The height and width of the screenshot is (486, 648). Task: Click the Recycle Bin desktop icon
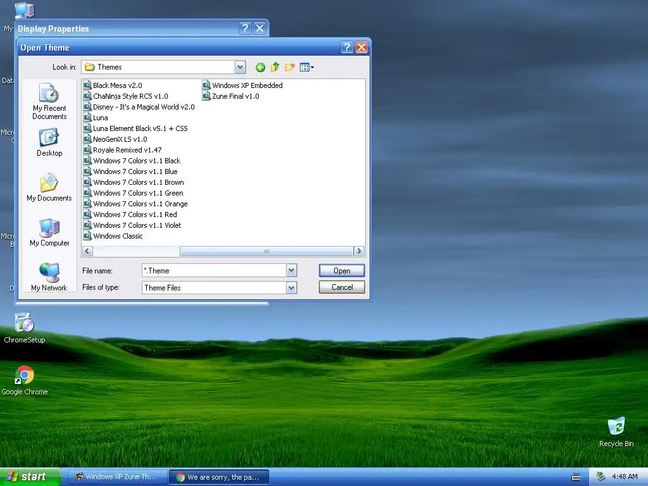(616, 432)
